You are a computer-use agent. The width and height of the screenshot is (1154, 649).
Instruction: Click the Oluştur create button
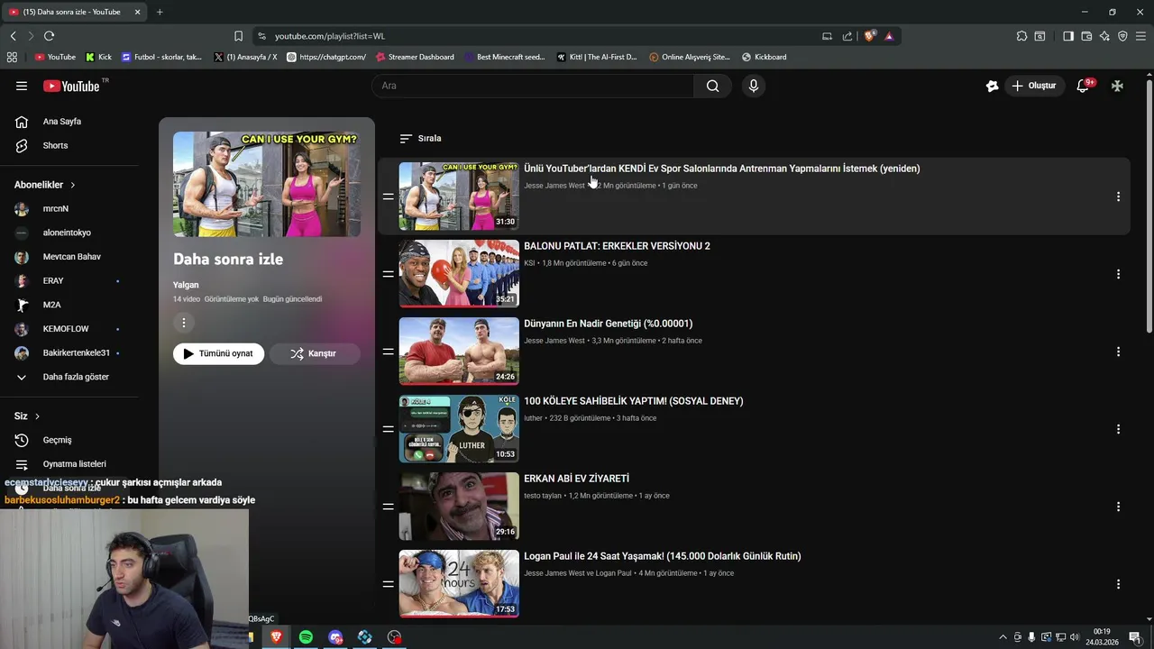(x=1033, y=86)
